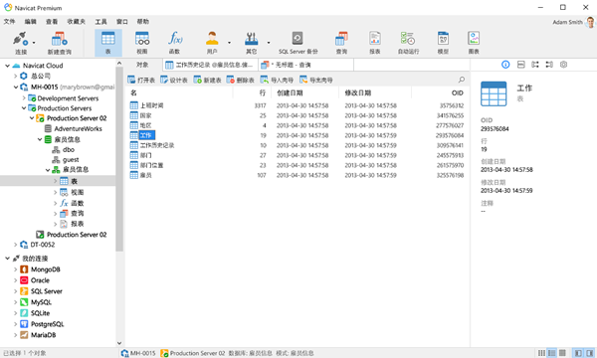Image resolution: width=597 pixels, height=358 pixels.
Task: Open the 工具 menu
Action: [100, 22]
